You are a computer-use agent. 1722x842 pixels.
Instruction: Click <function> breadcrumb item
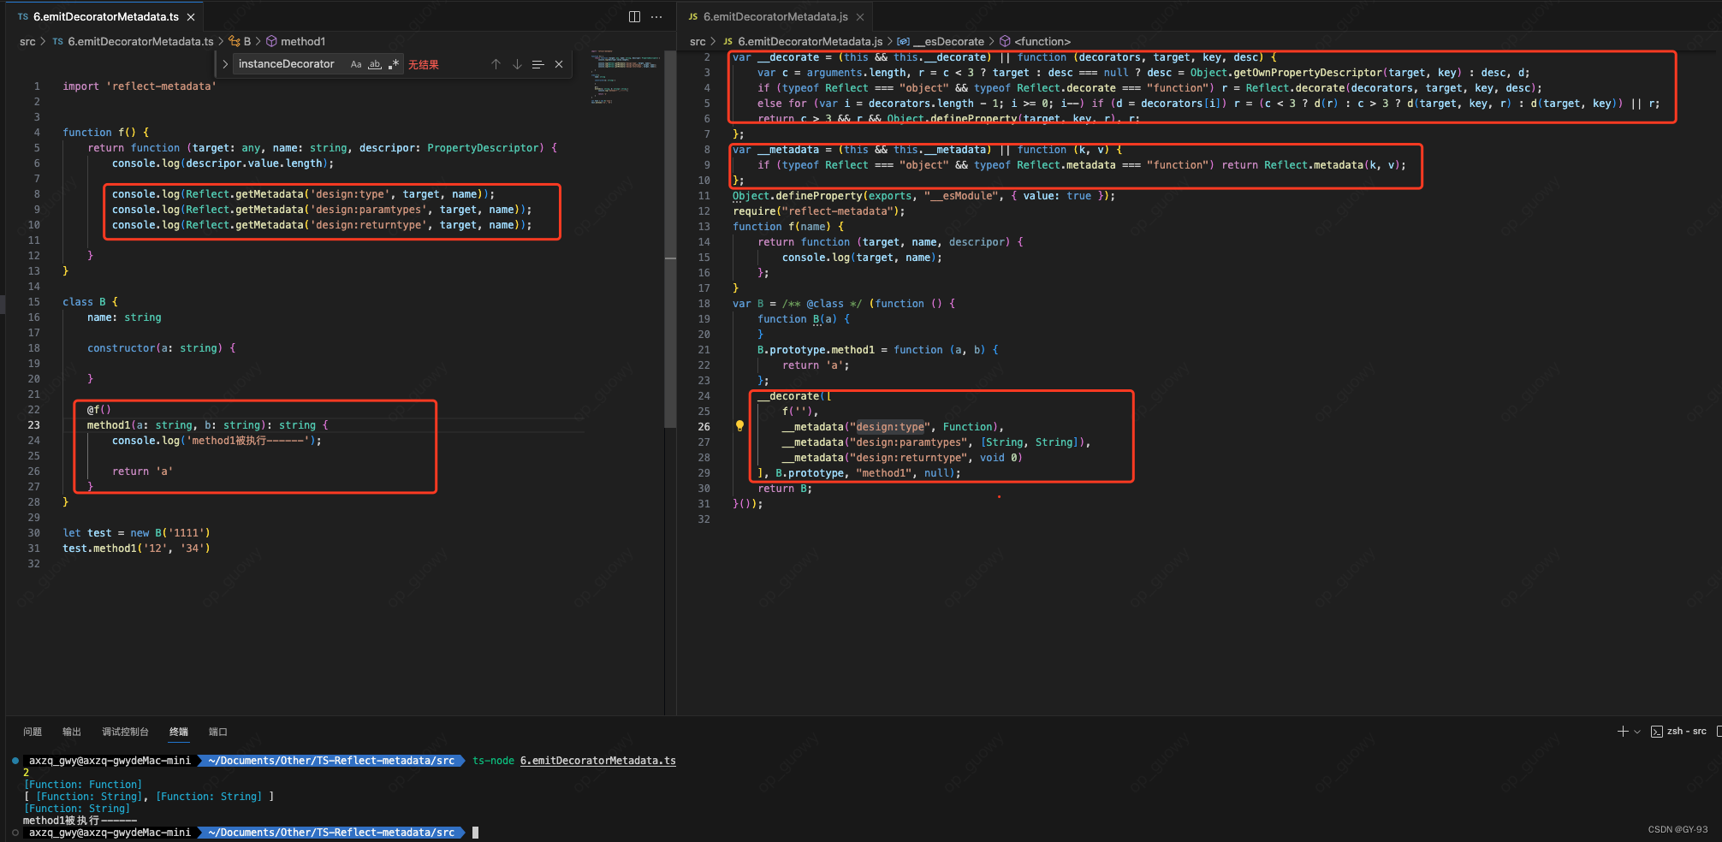(1036, 41)
